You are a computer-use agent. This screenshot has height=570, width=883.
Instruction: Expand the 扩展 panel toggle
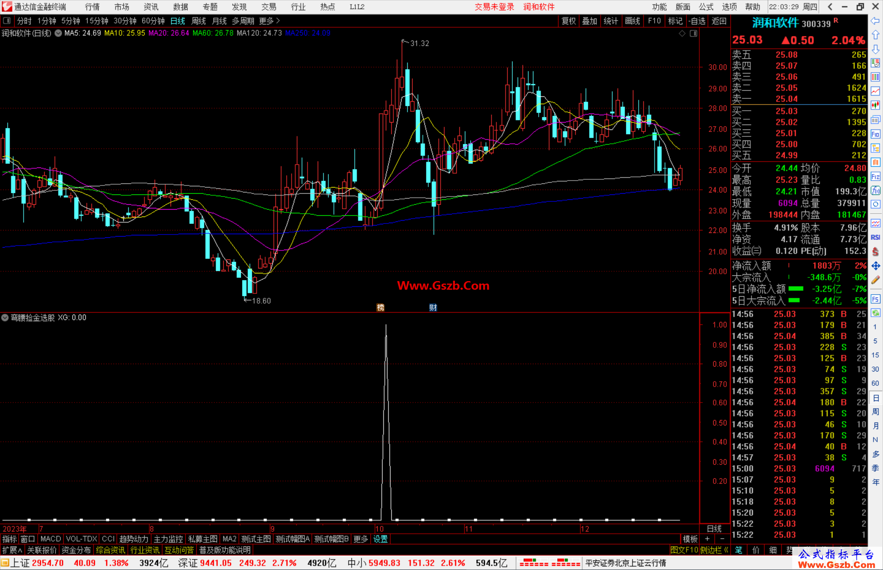point(12,550)
